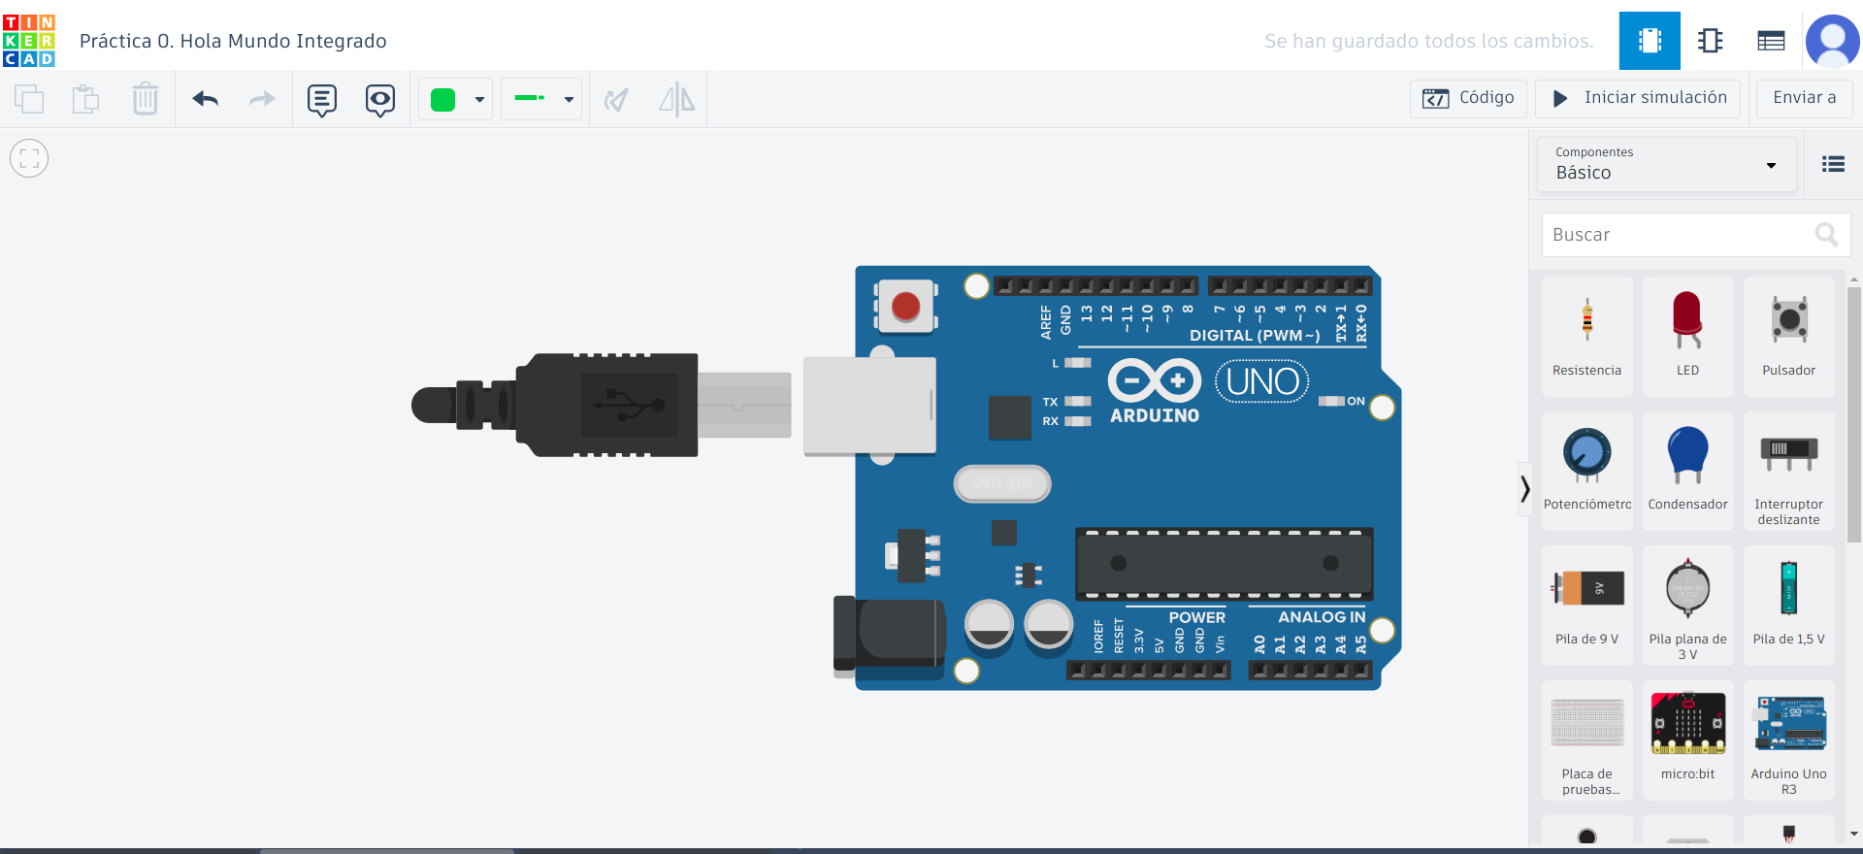The width and height of the screenshot is (1863, 854).
Task: Click the redo arrow icon
Action: (262, 99)
